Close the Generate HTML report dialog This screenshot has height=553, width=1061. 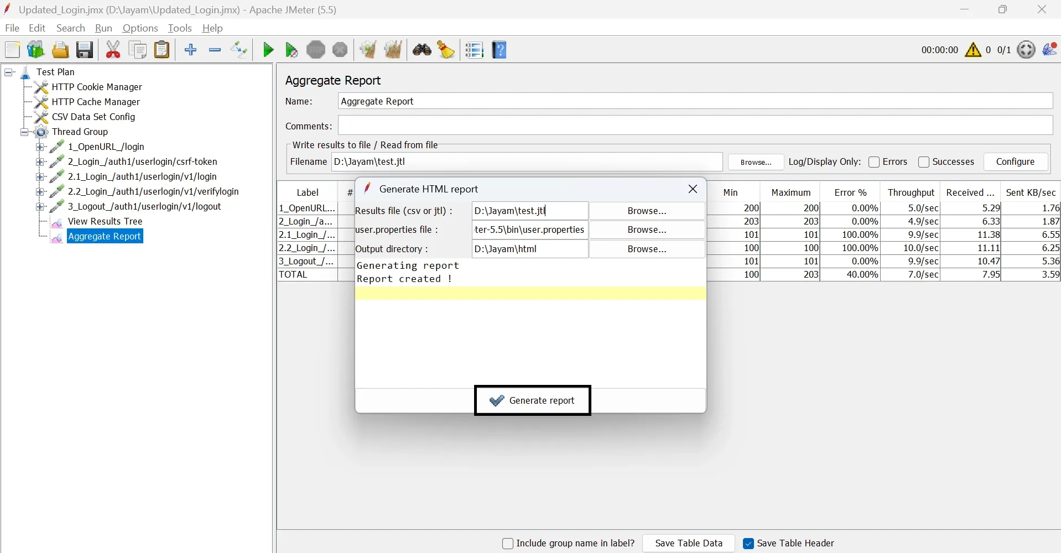[693, 189]
